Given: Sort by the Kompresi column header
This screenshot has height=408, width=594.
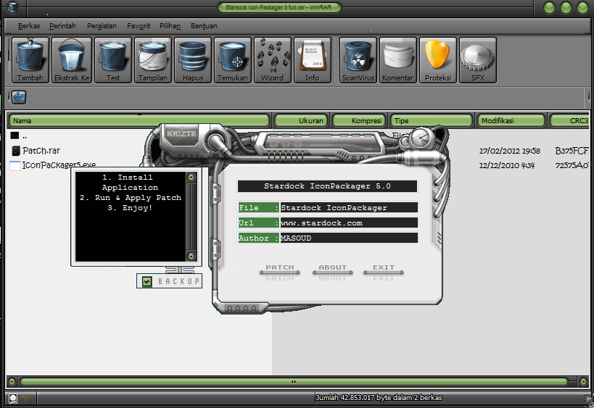Looking at the screenshot, I should tap(359, 121).
